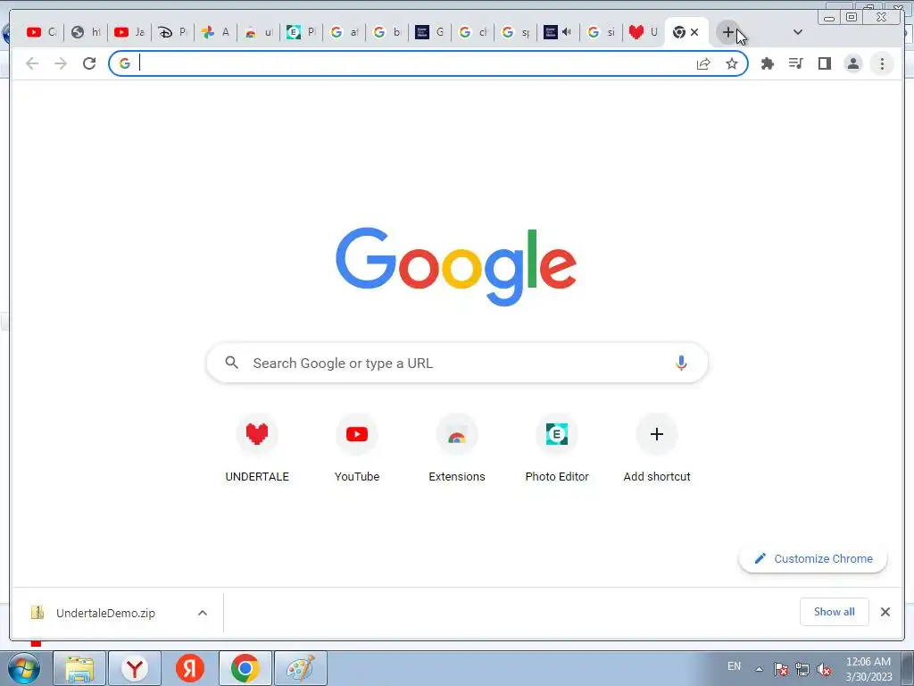Show hidden system tray icons
The width and height of the screenshot is (914, 686).
(759, 669)
